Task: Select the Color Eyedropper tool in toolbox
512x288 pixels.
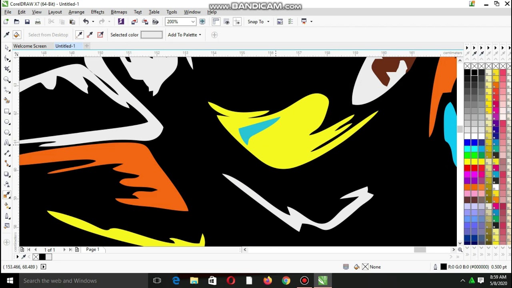Action: point(7,195)
